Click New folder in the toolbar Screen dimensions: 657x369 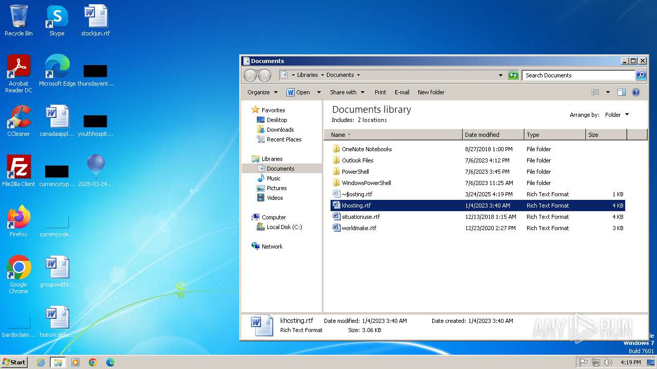[431, 92]
